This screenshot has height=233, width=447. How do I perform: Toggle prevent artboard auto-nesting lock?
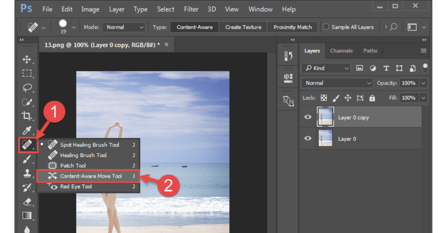(x=360, y=98)
